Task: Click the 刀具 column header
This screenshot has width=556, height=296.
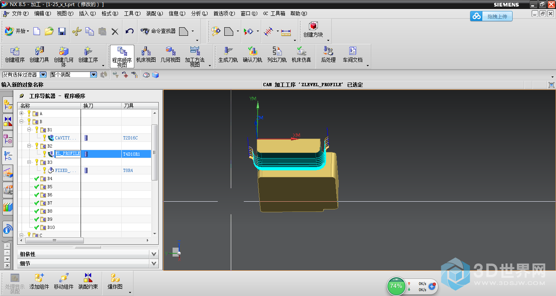Action: click(x=140, y=106)
